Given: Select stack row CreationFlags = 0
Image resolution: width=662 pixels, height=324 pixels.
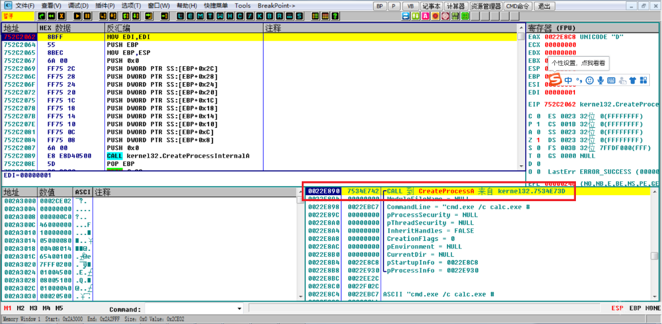Looking at the screenshot, I should [x=478, y=239].
